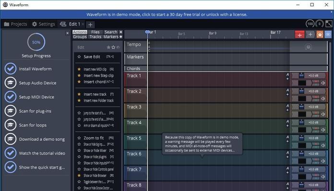
Task: Click the expand window arrow icon top right
Action: coord(329,24)
